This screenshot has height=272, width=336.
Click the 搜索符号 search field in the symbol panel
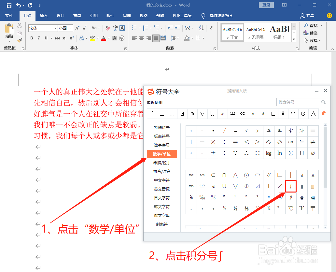300,102
